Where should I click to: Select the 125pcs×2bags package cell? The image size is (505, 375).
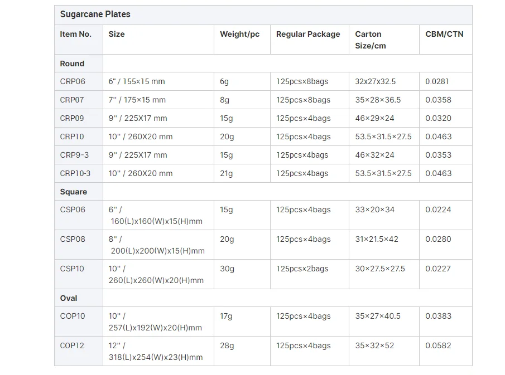pyautogui.click(x=302, y=269)
